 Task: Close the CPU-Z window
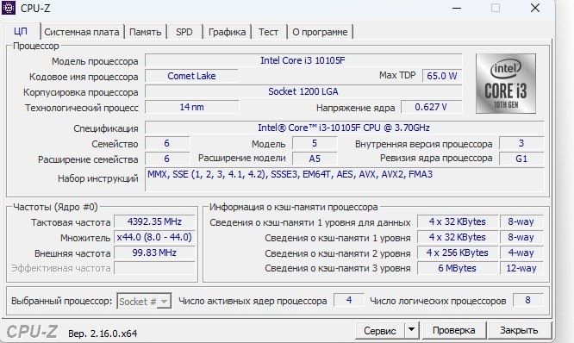click(535, 8)
